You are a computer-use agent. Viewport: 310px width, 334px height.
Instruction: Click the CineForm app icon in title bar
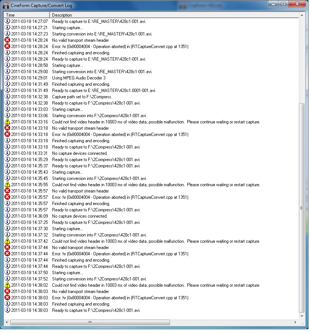pos(6,5)
